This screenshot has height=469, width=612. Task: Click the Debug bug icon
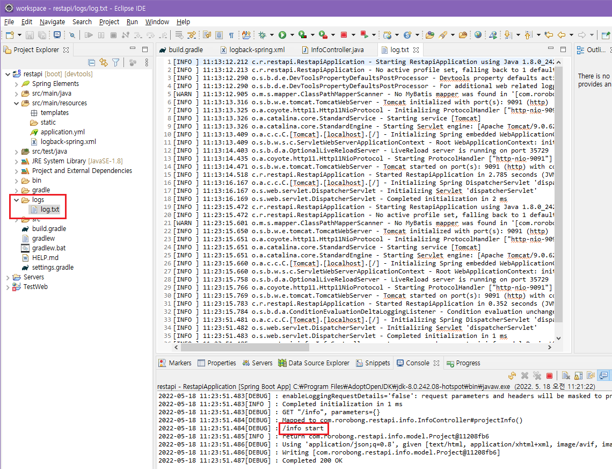click(x=263, y=35)
